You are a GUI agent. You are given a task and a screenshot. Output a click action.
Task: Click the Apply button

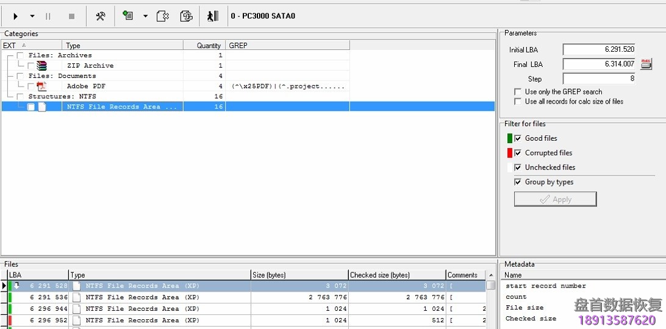(555, 199)
